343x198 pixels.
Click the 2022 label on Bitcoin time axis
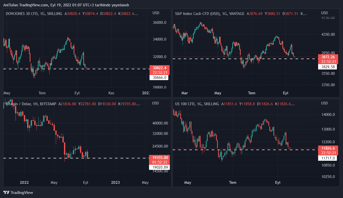pos(24,182)
